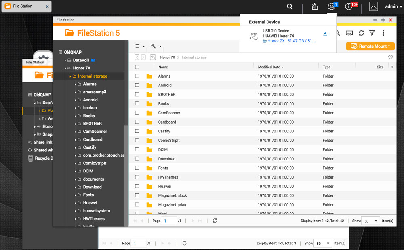This screenshot has height=250, width=404.
Task: Check the box for the Android folder
Action: 137,85
